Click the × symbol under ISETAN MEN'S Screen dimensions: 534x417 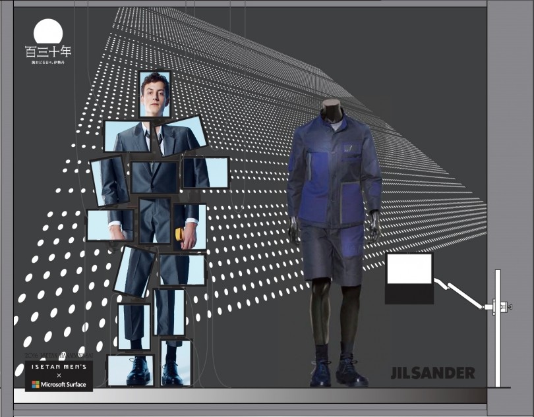pos(59,375)
